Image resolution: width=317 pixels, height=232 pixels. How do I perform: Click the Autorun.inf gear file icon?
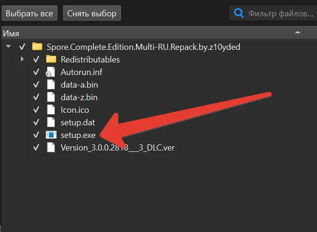coord(51,72)
